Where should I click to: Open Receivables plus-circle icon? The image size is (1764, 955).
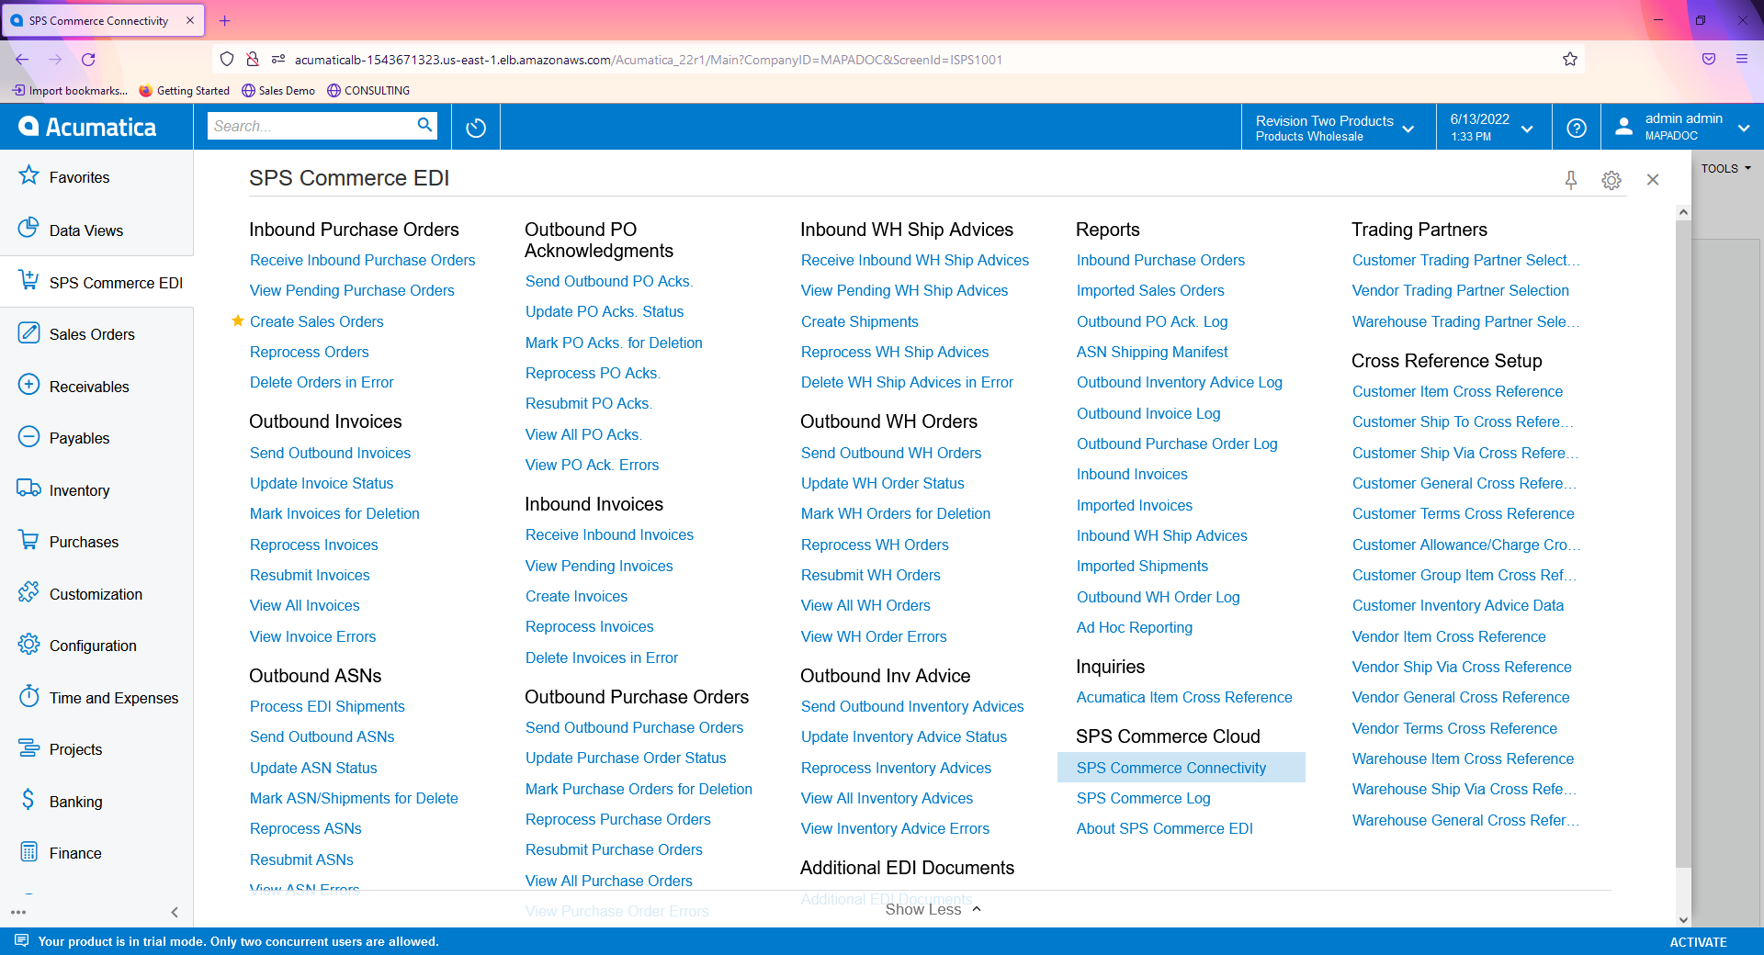pos(29,385)
